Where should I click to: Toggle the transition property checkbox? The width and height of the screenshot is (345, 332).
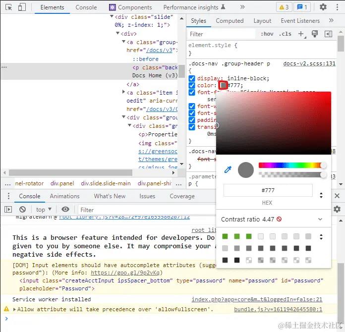pyautogui.click(x=192, y=127)
